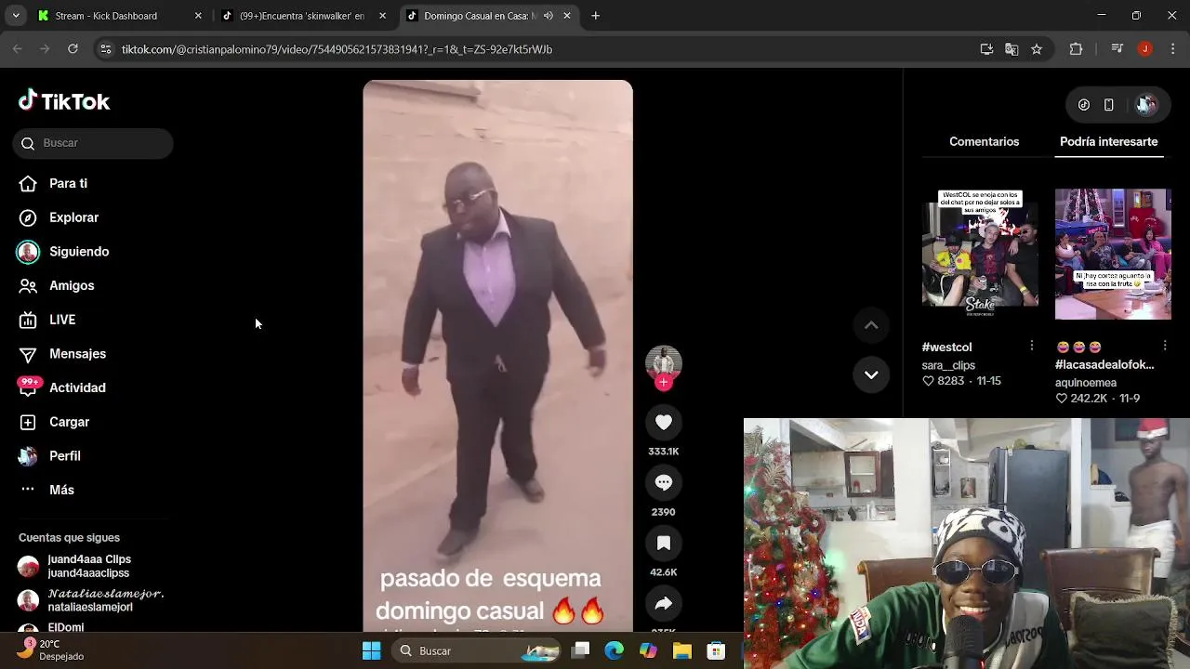The image size is (1190, 669).
Task: Like the video with heart icon
Action: pyautogui.click(x=664, y=423)
